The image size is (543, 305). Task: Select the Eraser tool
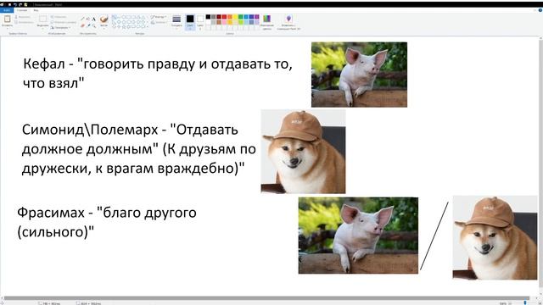coord(82,25)
